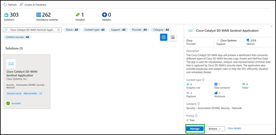
Task: Click the 303 Solutions count
Action: click(x=14, y=15)
